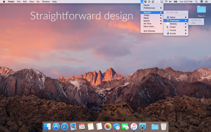Open Safari from the Dock
211x132 pixels.
pyautogui.click(x=65, y=126)
